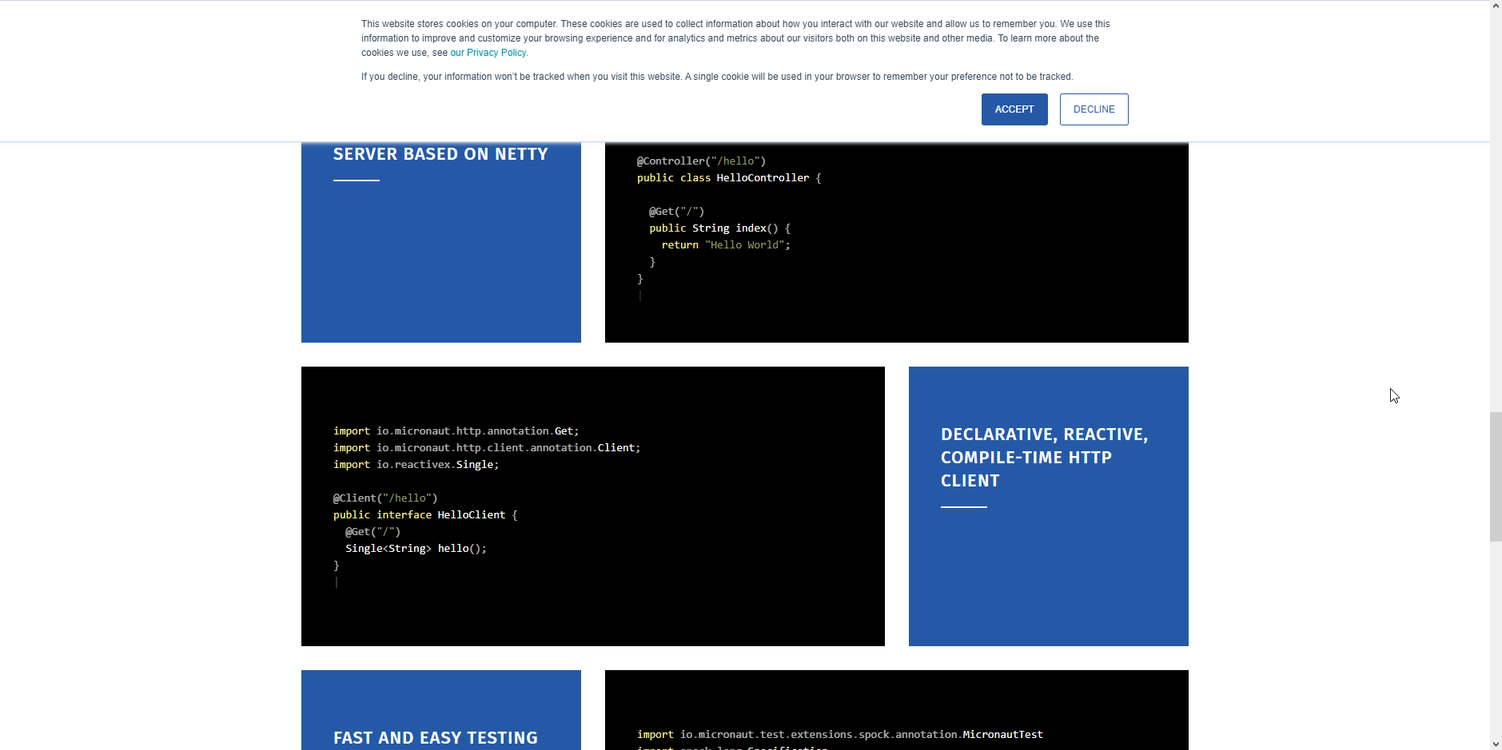
Task: Open the Privacy Policy link
Action: [488, 53]
